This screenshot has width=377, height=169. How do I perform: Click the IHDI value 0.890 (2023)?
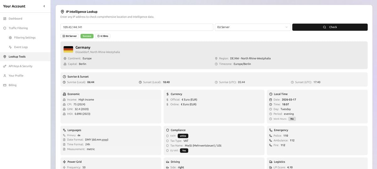[83, 114]
